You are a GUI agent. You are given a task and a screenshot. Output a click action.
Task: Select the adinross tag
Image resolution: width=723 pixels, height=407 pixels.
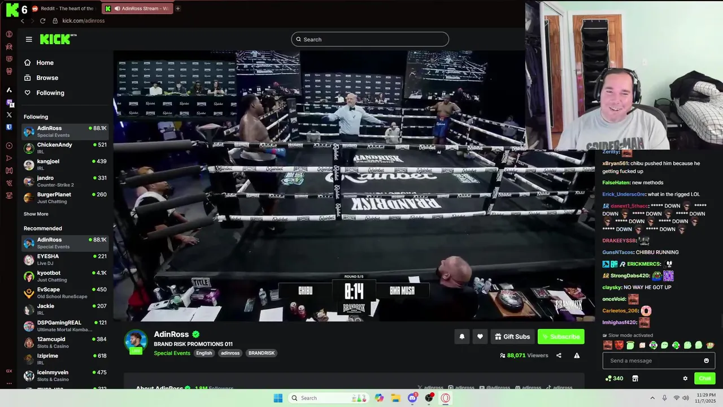click(x=230, y=353)
